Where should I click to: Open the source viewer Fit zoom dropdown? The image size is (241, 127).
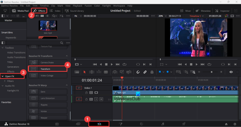pyautogui.click(x=78, y=16)
